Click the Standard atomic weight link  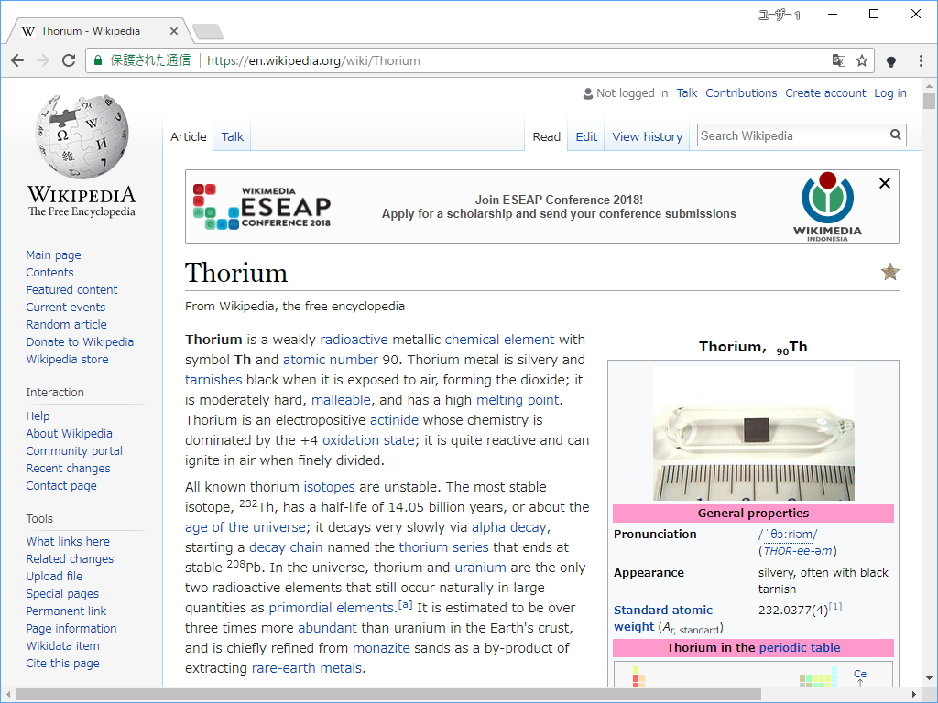pyautogui.click(x=663, y=618)
